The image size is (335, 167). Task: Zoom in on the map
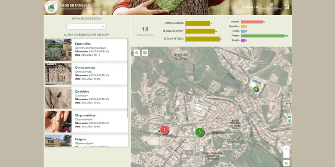[286, 149]
